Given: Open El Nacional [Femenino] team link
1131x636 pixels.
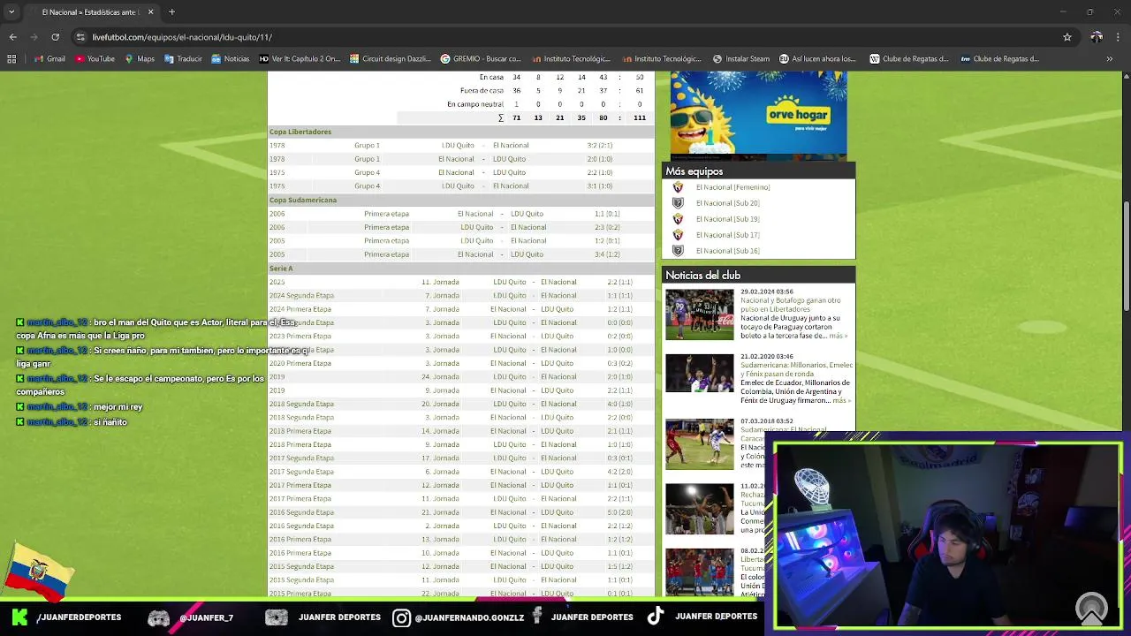Looking at the screenshot, I should click(732, 187).
